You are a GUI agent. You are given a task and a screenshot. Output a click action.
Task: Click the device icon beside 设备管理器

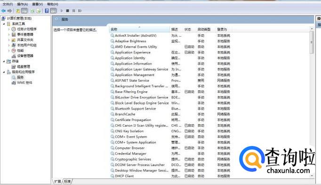[14, 56]
